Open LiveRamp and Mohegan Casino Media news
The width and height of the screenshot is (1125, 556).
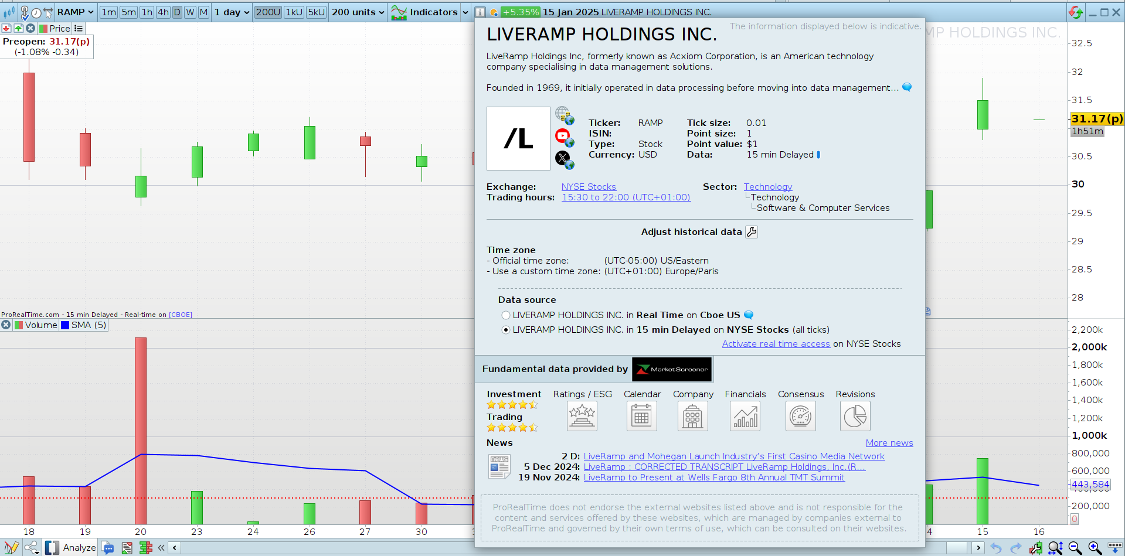coord(734,456)
